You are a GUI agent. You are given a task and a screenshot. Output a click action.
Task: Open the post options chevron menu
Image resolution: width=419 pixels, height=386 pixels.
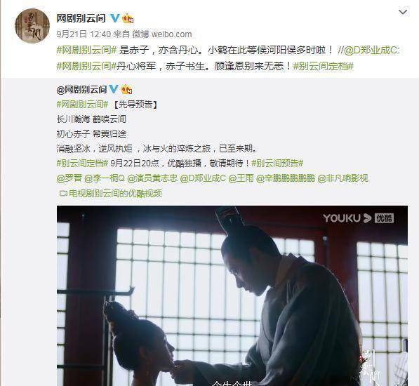tap(403, 12)
